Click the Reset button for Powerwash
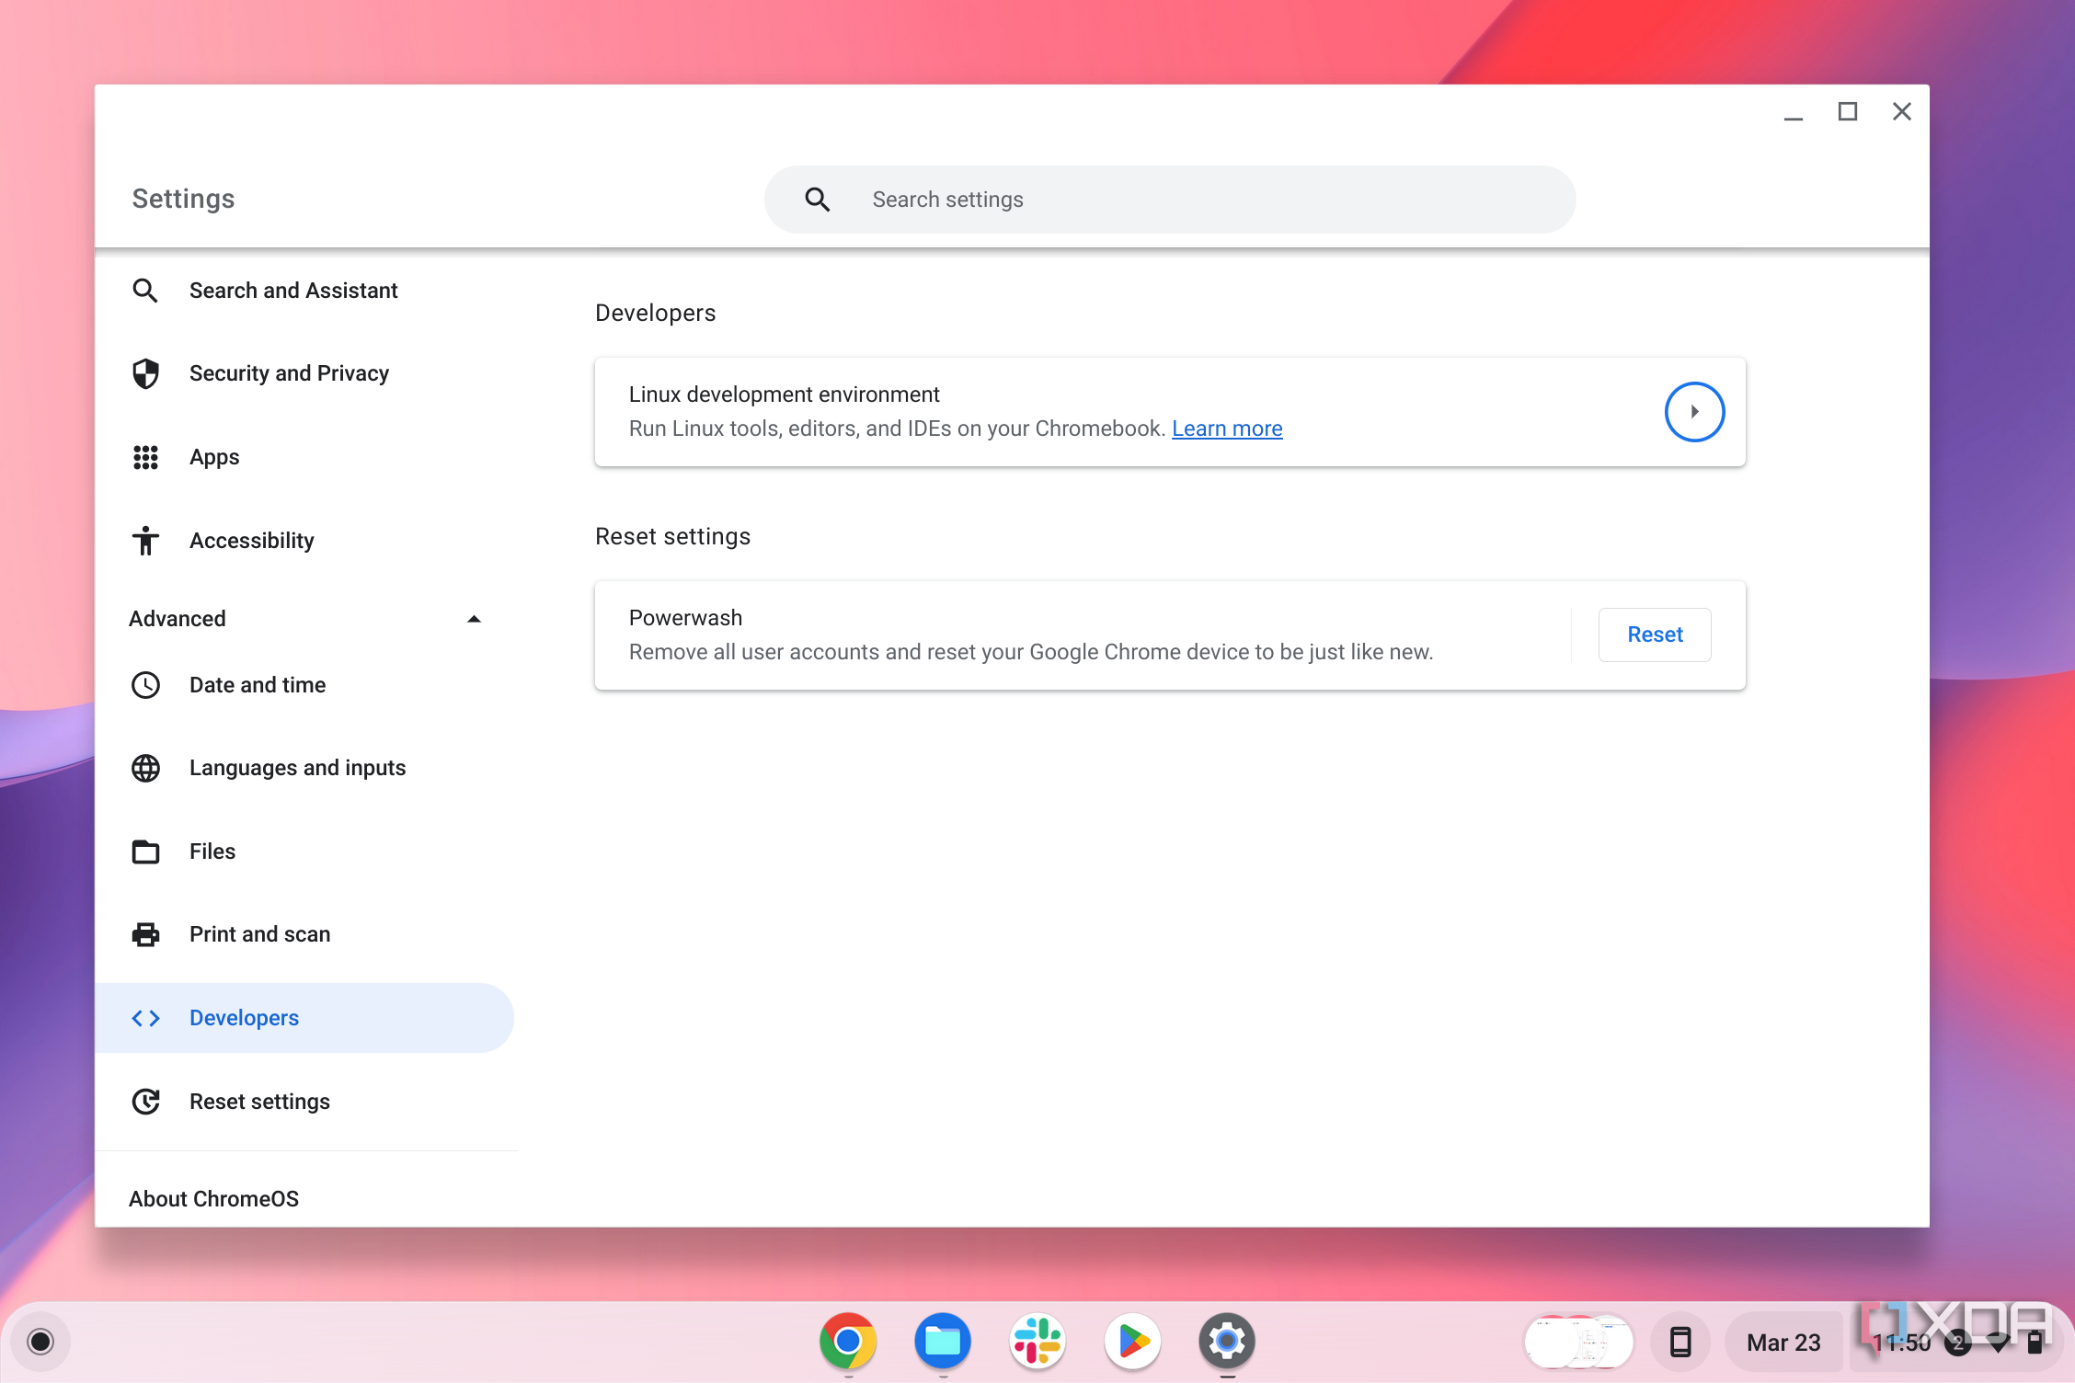Image resolution: width=2075 pixels, height=1383 pixels. (x=1655, y=634)
